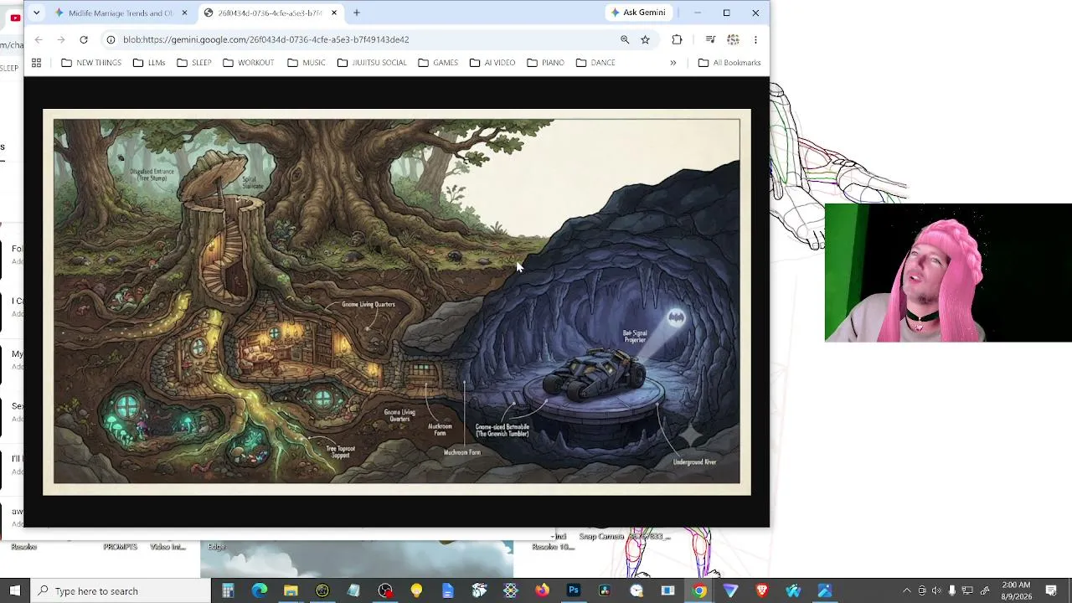Reload the current page
Viewport: 1072px width, 603px height.
84,39
